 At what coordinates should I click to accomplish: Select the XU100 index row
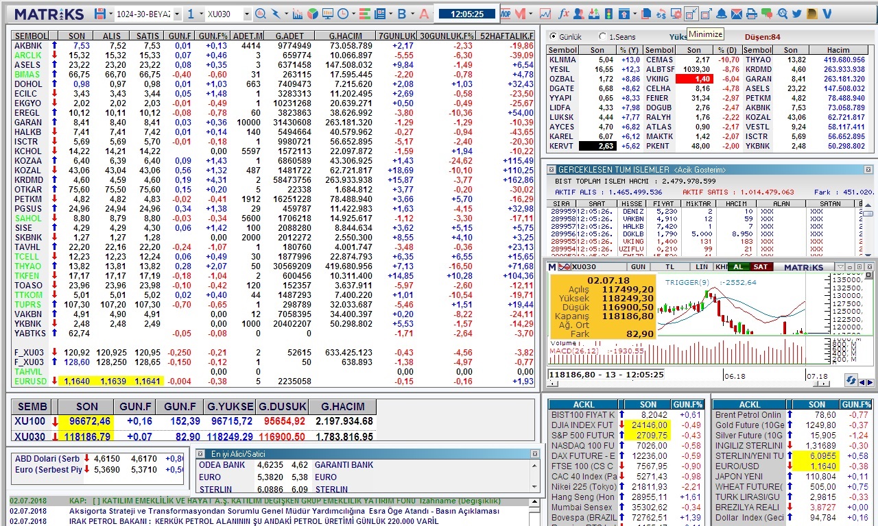pyautogui.click(x=194, y=421)
